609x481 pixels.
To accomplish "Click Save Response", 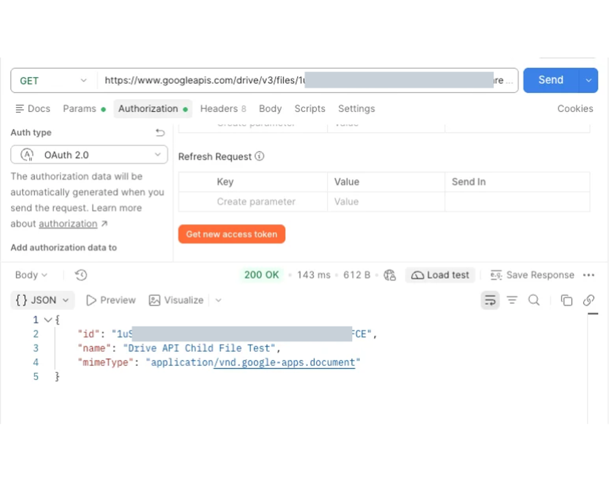I will 532,275.
